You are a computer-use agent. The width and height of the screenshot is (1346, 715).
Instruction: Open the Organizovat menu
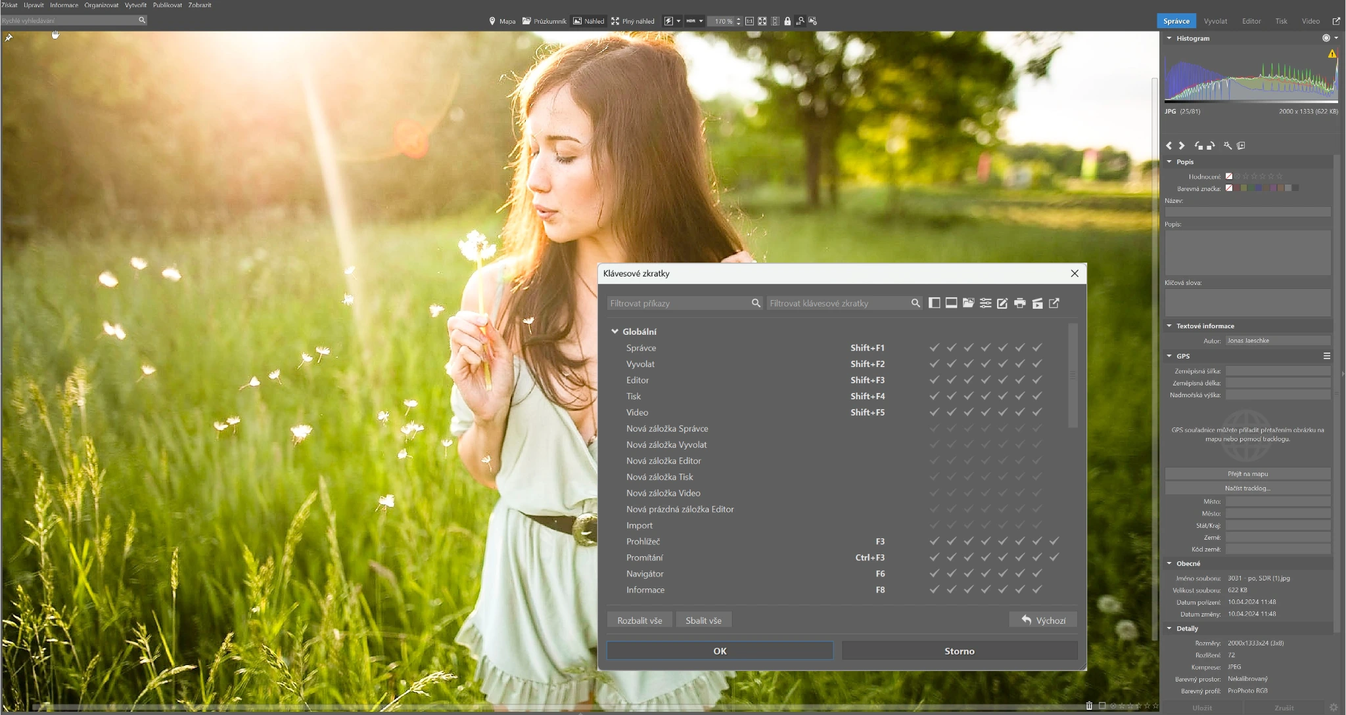[101, 5]
